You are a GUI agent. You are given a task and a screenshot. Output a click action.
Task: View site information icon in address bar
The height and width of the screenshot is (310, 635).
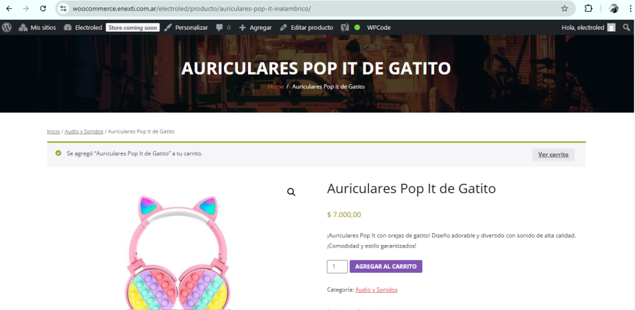point(63,9)
